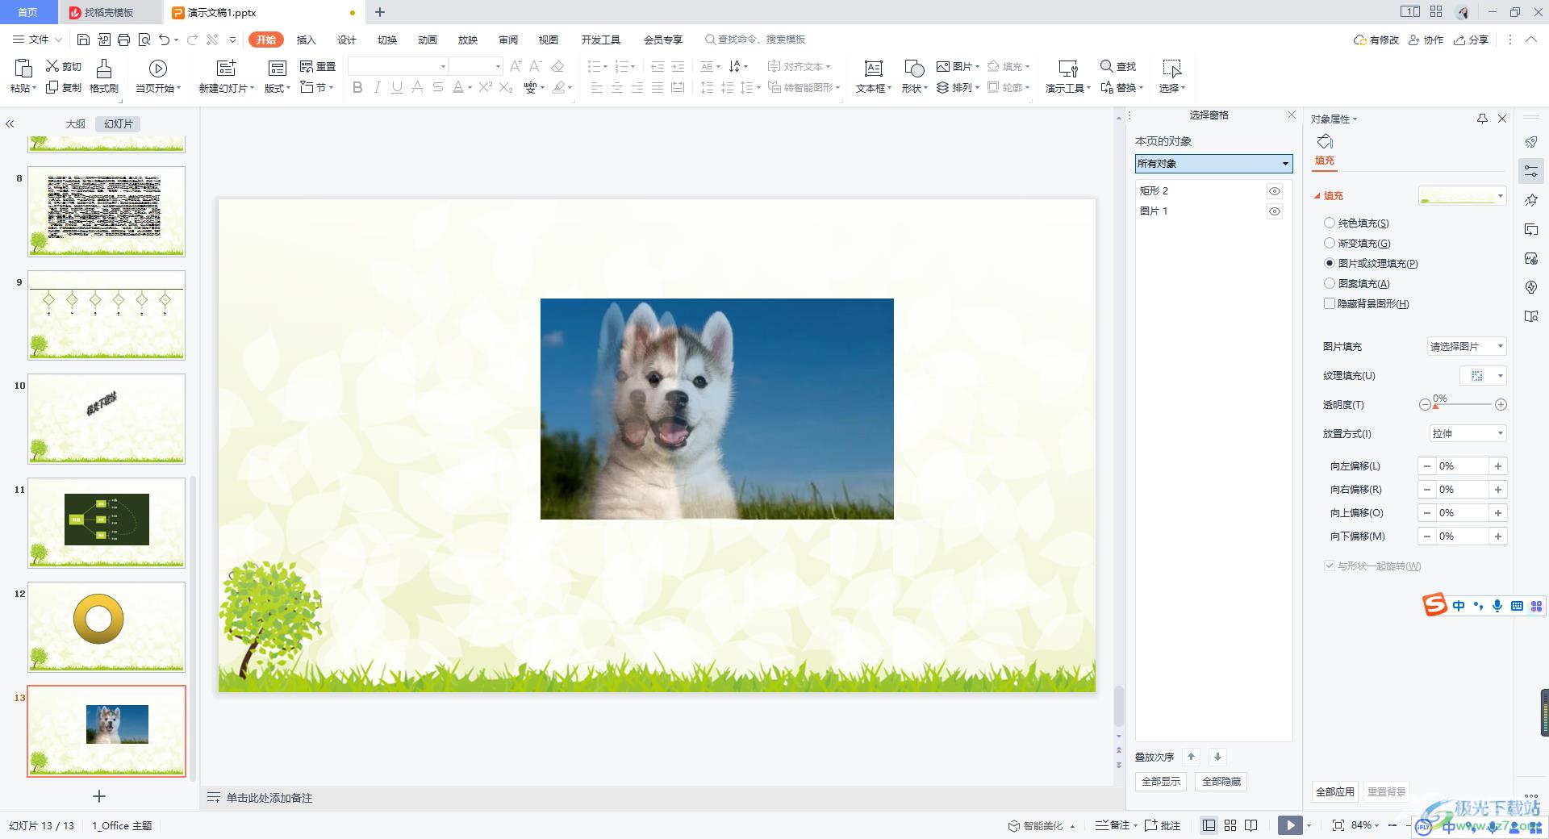Click the Paste clipboard icon
This screenshot has height=839, width=1549.
point(23,69)
